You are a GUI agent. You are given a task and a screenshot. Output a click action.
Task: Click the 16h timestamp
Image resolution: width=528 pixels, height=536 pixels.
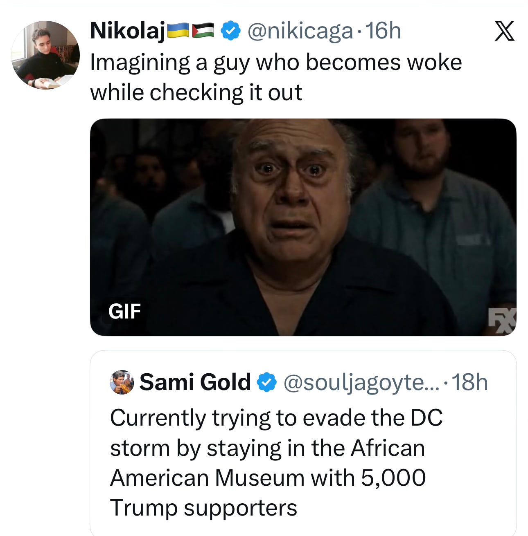pyautogui.click(x=383, y=31)
